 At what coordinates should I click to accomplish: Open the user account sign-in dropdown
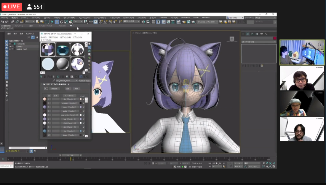[235, 18]
